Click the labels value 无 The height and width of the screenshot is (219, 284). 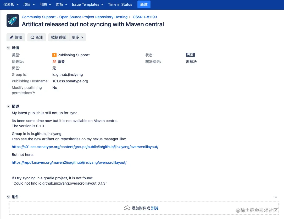tap(54, 68)
